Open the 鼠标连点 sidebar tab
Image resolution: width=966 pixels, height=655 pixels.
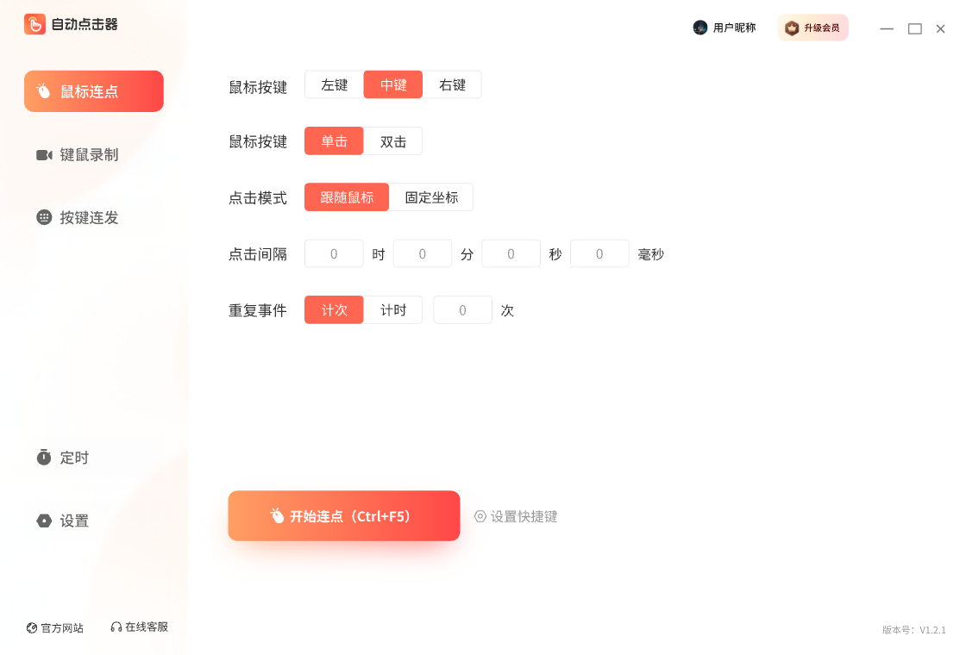point(94,91)
